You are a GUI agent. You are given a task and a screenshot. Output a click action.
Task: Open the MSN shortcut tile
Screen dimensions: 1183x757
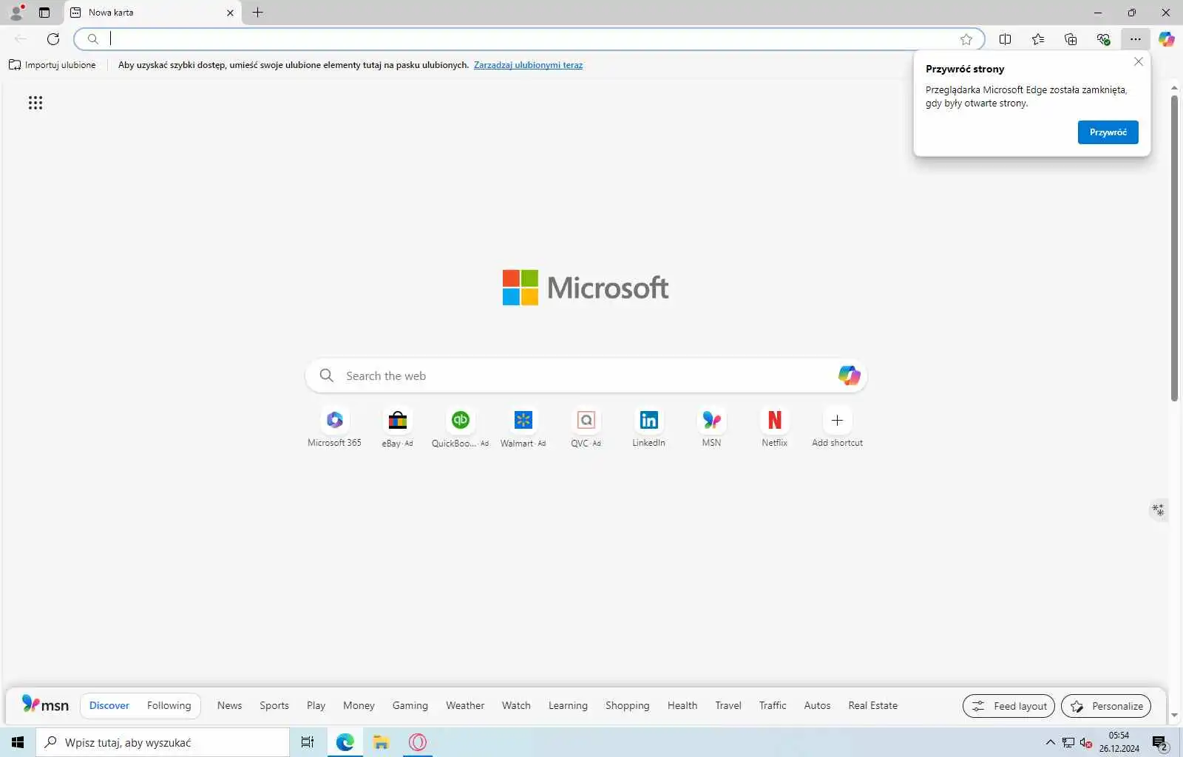[711, 428]
